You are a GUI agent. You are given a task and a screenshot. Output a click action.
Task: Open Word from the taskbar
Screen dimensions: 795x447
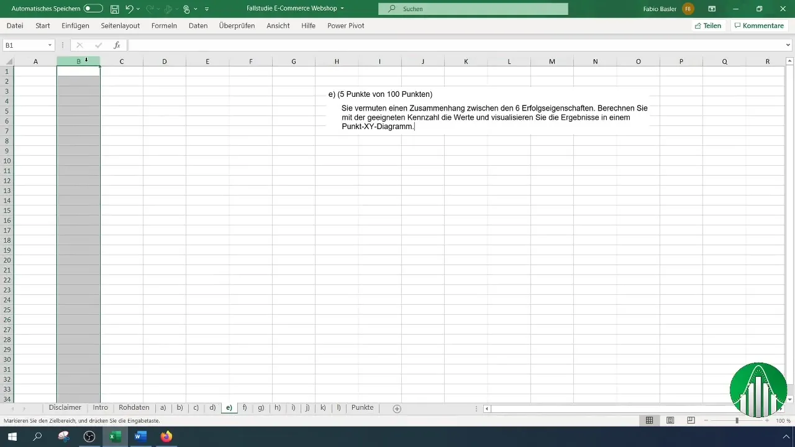point(140,436)
